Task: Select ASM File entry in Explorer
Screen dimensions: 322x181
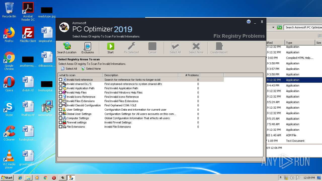Action: click(x=291, y=135)
